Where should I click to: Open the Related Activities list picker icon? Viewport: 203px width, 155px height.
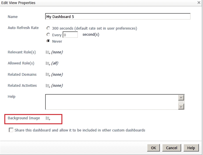[x=48, y=86]
